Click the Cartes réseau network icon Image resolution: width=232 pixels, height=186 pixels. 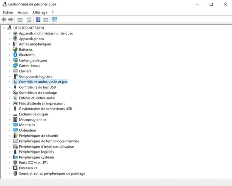(15, 65)
